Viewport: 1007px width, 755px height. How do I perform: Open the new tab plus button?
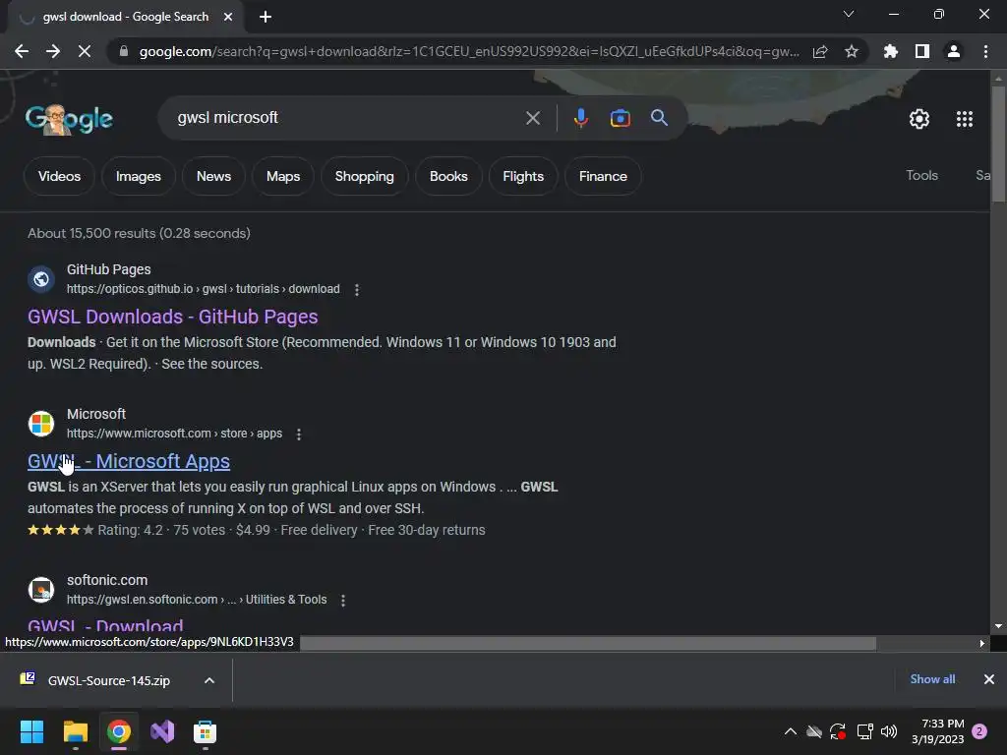pyautogui.click(x=266, y=17)
